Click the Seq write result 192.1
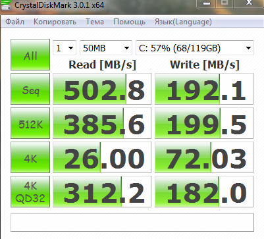 pos(204,89)
